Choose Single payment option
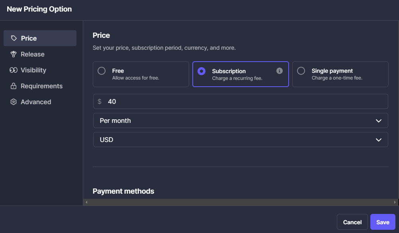Viewport: 399px width, 233px height. 302,71
